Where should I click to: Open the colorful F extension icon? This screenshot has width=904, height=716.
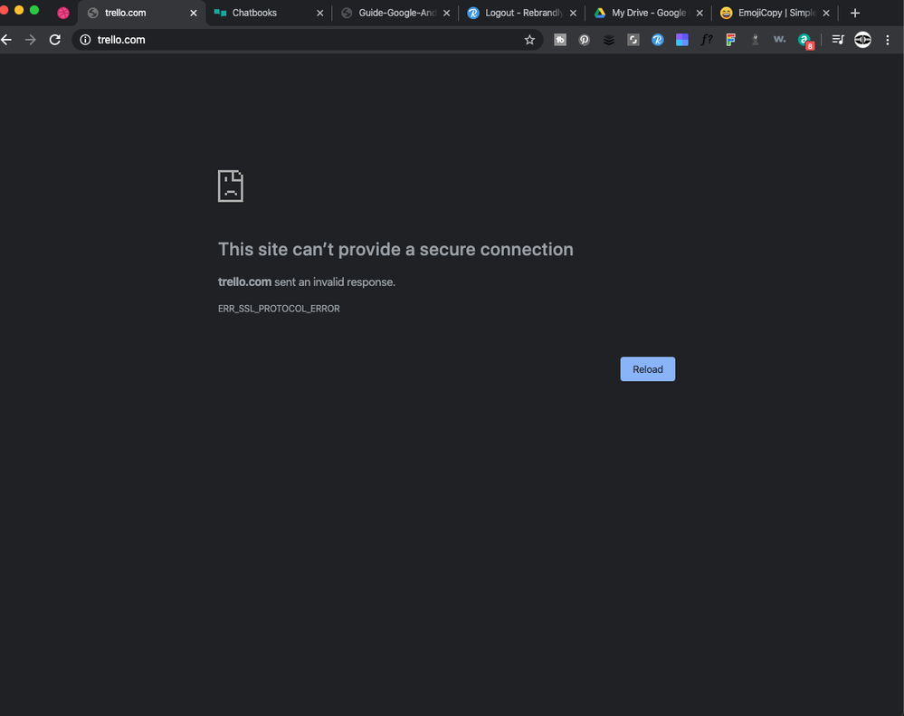click(x=730, y=40)
